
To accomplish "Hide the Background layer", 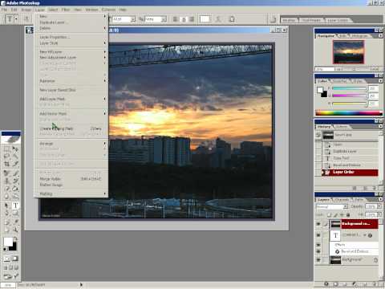I will coord(318,260).
